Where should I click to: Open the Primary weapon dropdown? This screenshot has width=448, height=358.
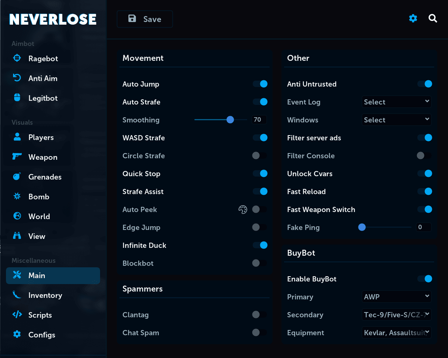pos(396,297)
